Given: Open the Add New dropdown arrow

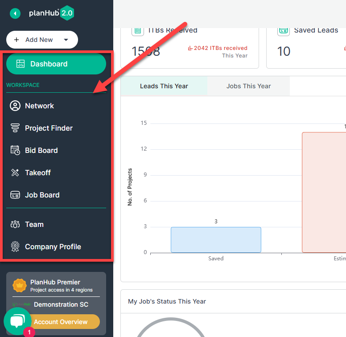Looking at the screenshot, I should point(66,40).
